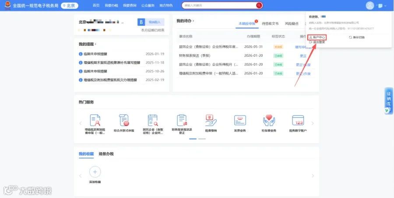The image size is (394, 198).
Task: Open 财务报表报送及更正 service icon
Action: (x=182, y=120)
